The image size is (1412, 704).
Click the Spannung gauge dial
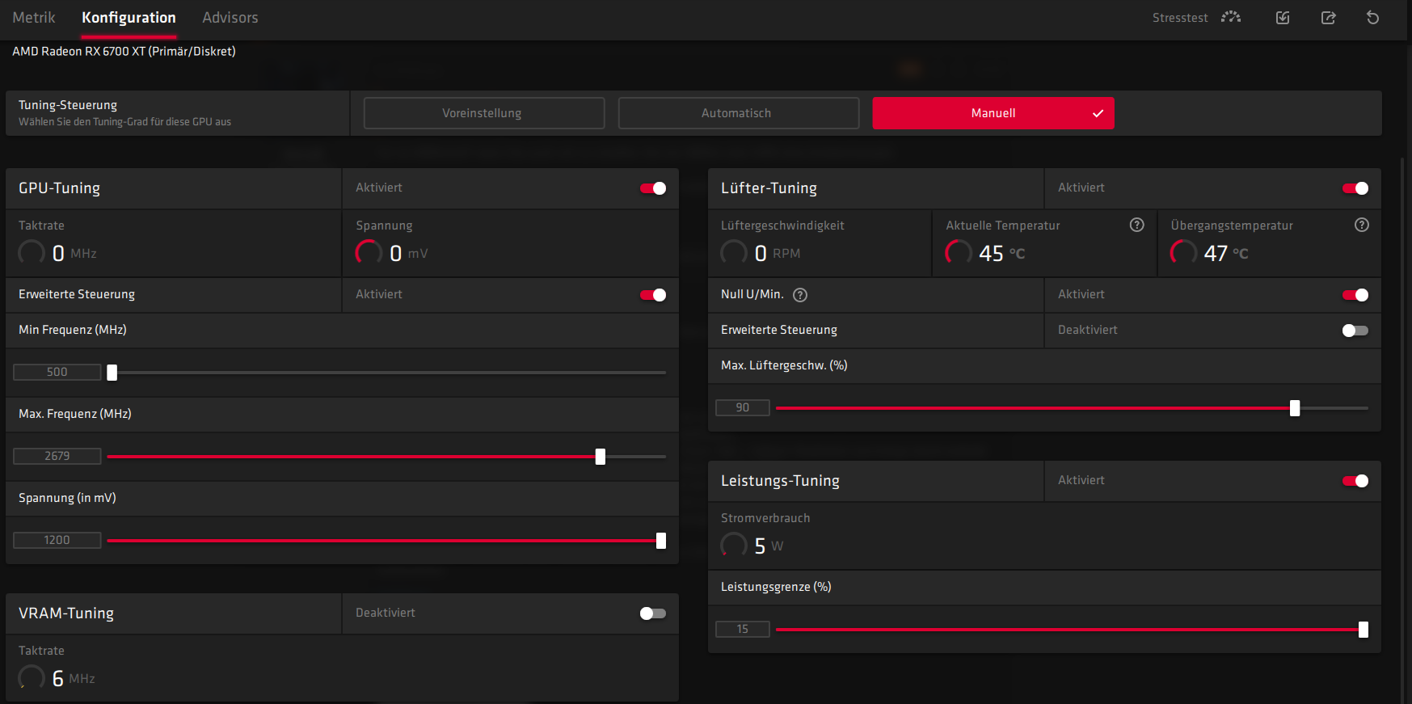(x=369, y=253)
